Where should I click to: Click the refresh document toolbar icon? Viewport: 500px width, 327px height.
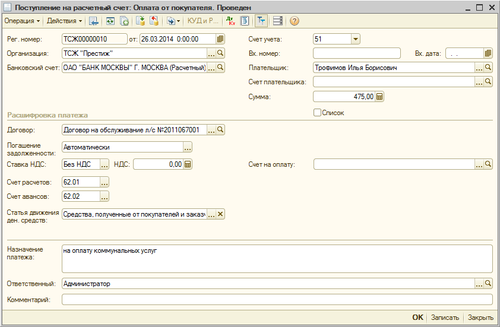110,21
